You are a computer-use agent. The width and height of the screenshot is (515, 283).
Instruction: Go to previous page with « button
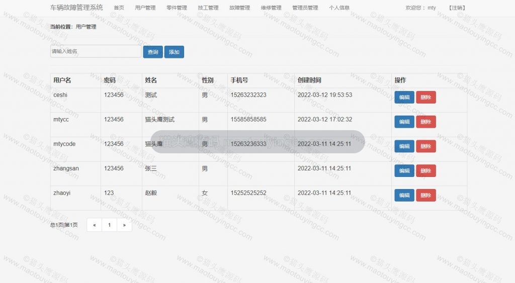(x=94, y=225)
